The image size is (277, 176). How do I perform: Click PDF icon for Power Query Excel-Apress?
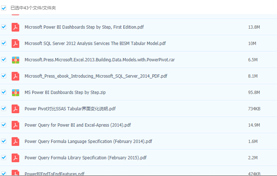click(15, 125)
